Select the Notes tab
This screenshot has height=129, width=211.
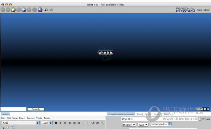(x=5, y=114)
